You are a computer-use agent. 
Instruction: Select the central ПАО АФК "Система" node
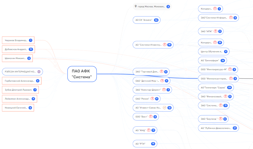click(82, 74)
